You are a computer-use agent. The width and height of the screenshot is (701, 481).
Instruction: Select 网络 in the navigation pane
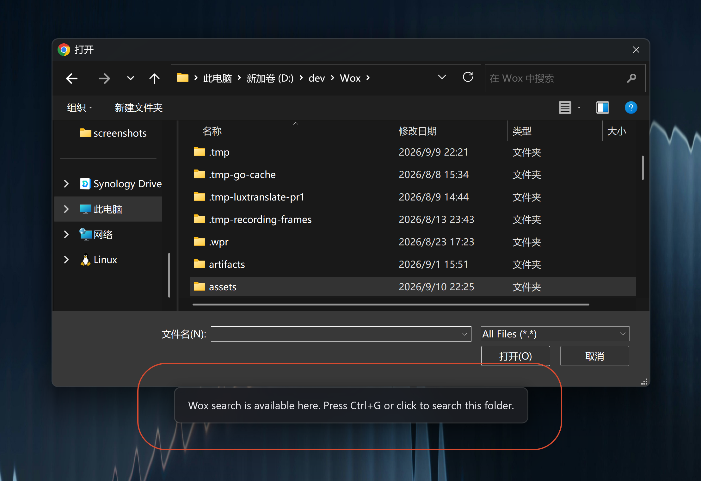[x=96, y=234]
